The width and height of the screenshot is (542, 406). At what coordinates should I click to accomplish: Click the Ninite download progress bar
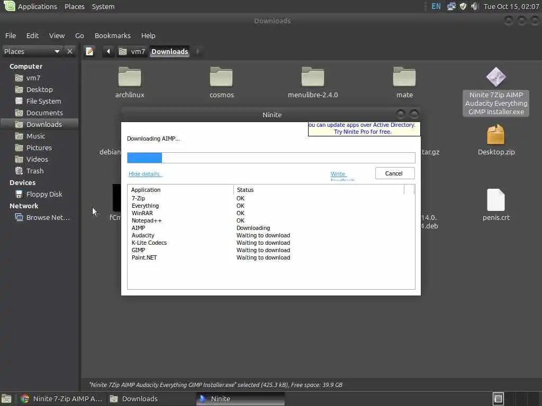(x=271, y=158)
